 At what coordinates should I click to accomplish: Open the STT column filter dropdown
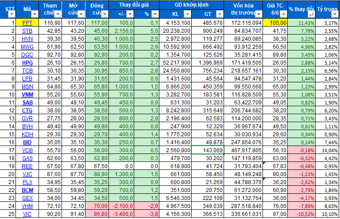12,14
